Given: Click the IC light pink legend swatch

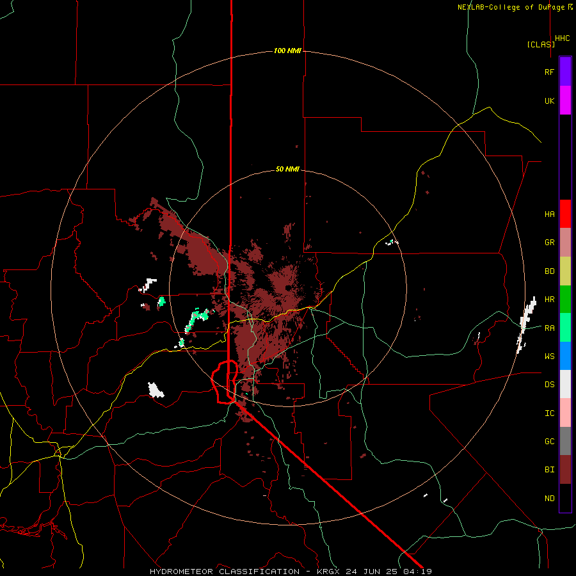Looking at the screenshot, I should [x=565, y=413].
